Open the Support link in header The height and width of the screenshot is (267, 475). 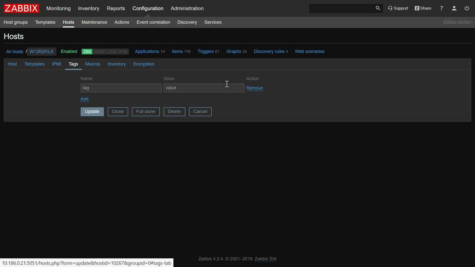(x=398, y=8)
